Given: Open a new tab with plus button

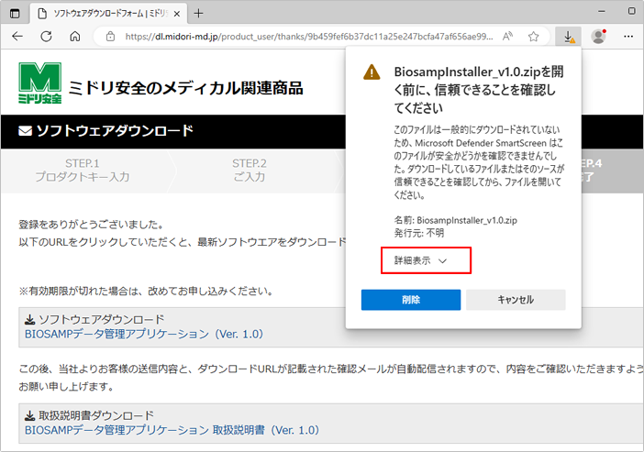Looking at the screenshot, I should tap(198, 14).
